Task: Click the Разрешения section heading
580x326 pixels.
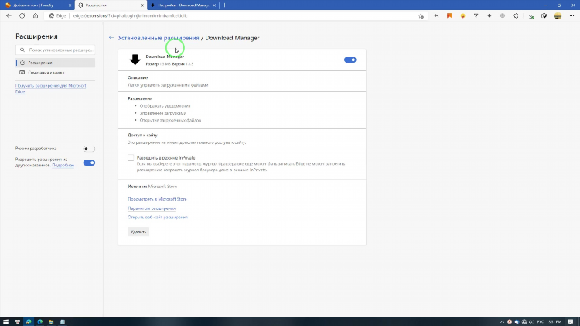Action: click(140, 98)
